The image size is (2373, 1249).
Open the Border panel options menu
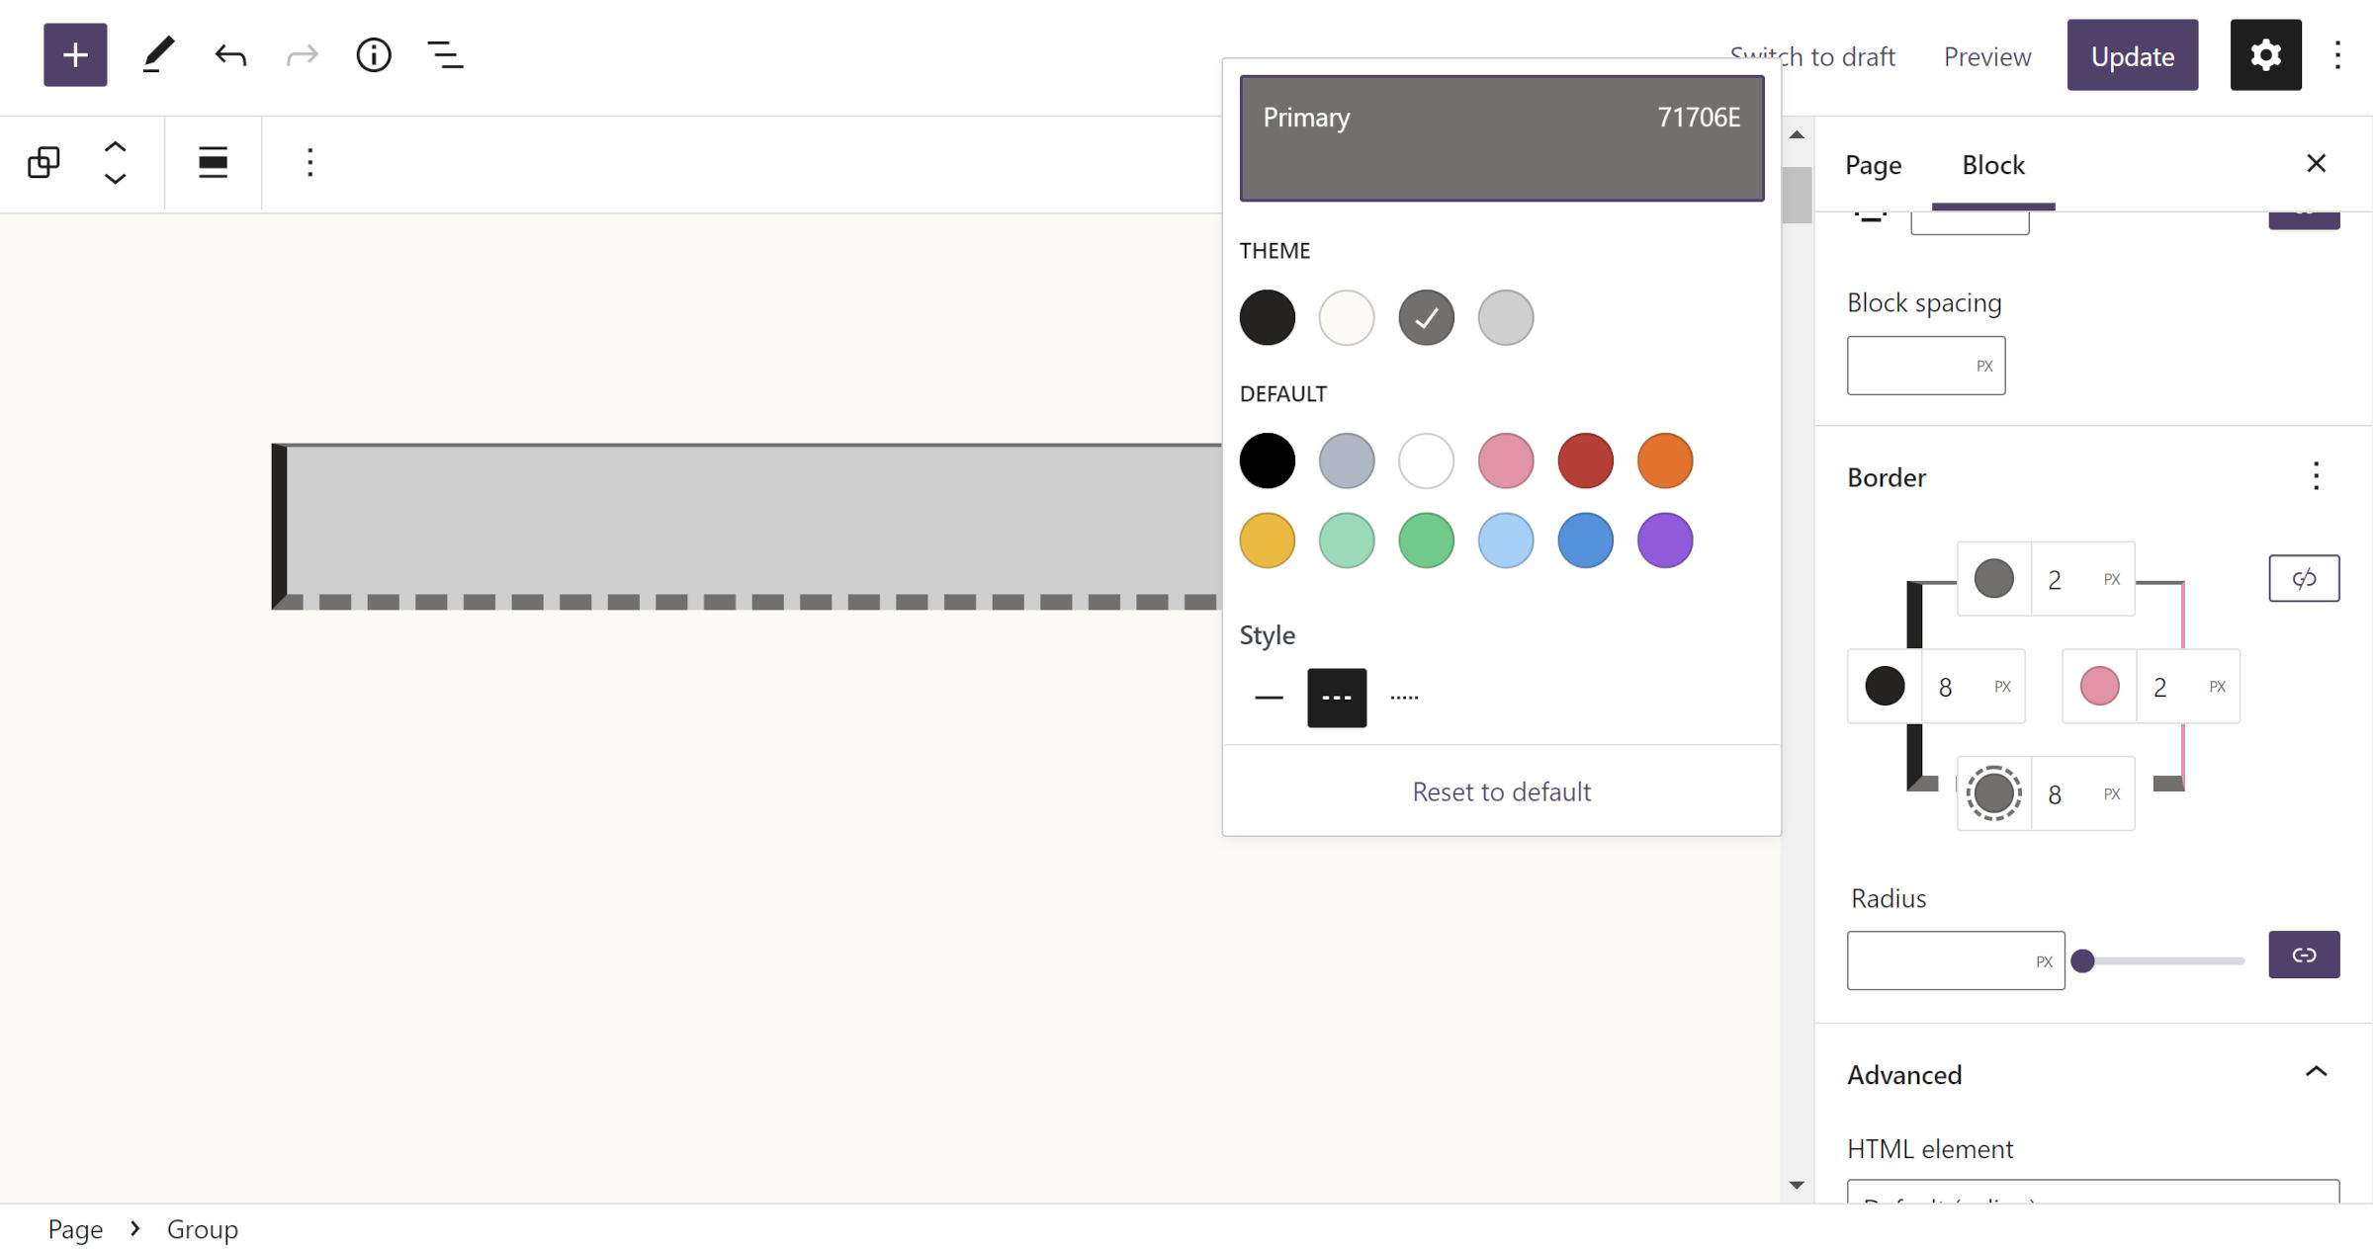point(2316,477)
